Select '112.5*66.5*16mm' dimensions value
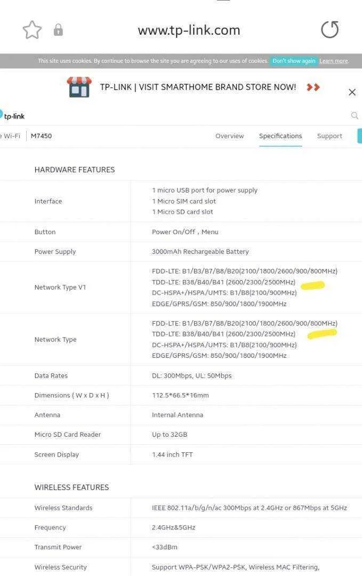Screen dimensions: 362x576 [180, 396]
